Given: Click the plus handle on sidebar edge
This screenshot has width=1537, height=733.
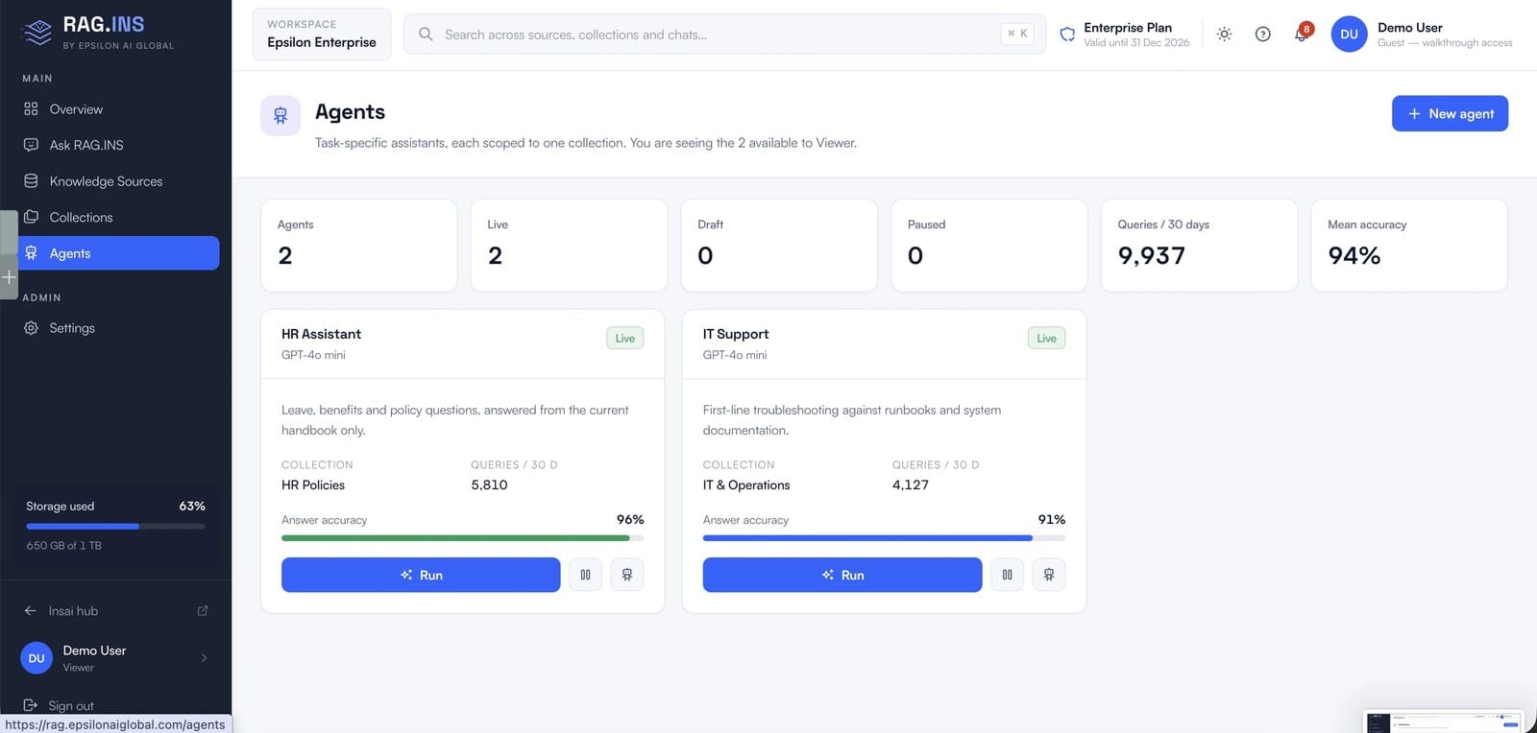Looking at the screenshot, I should (x=9, y=277).
